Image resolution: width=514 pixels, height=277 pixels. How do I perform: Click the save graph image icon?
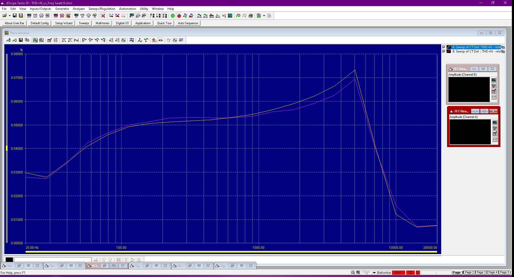point(21,40)
